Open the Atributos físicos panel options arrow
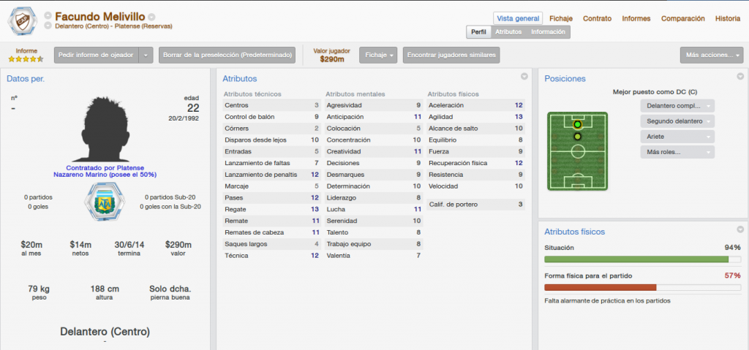Screen dimensions: 749x350 coord(740,229)
